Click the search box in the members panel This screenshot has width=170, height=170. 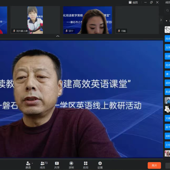pyautogui.click(x=167, y=11)
